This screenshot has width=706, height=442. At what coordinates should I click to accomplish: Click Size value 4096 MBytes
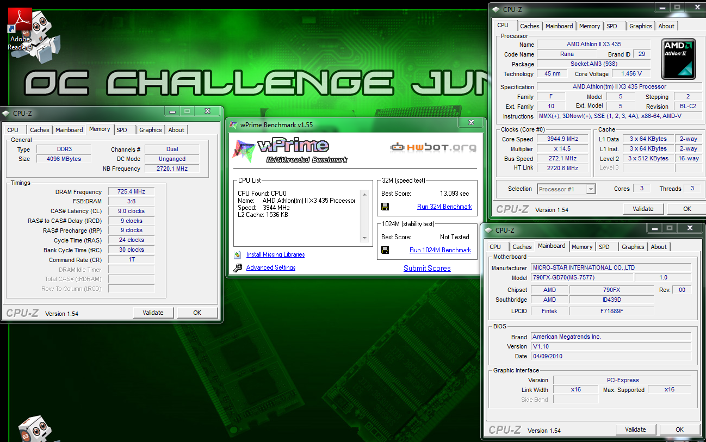(x=64, y=159)
